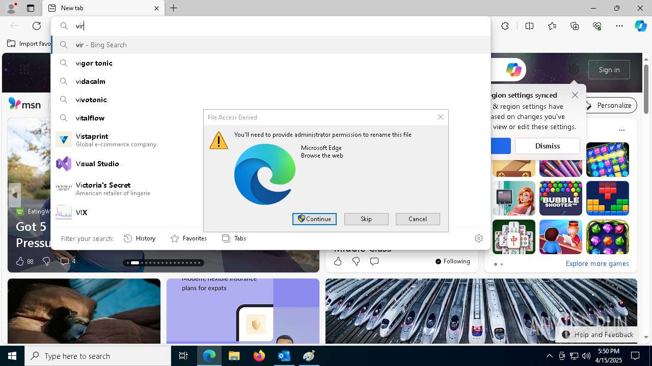Open the tab actions menu icon

point(31,8)
